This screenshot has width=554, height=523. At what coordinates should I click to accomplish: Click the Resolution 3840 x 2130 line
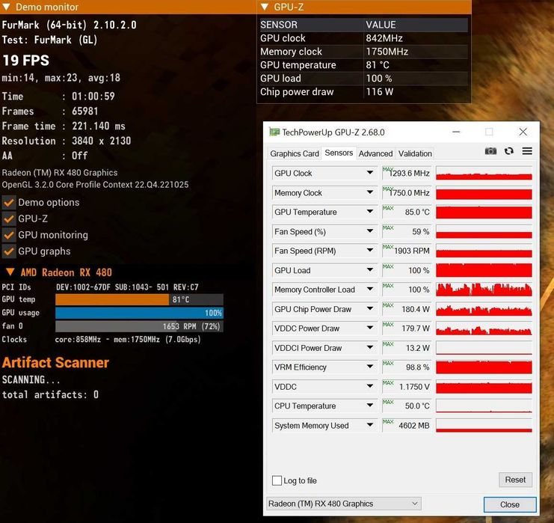pos(67,141)
